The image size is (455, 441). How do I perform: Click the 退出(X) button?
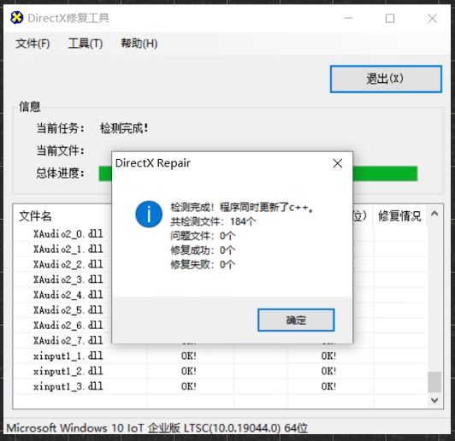[386, 79]
